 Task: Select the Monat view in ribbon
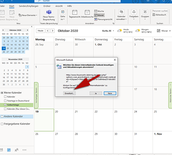click(x=99, y=15)
